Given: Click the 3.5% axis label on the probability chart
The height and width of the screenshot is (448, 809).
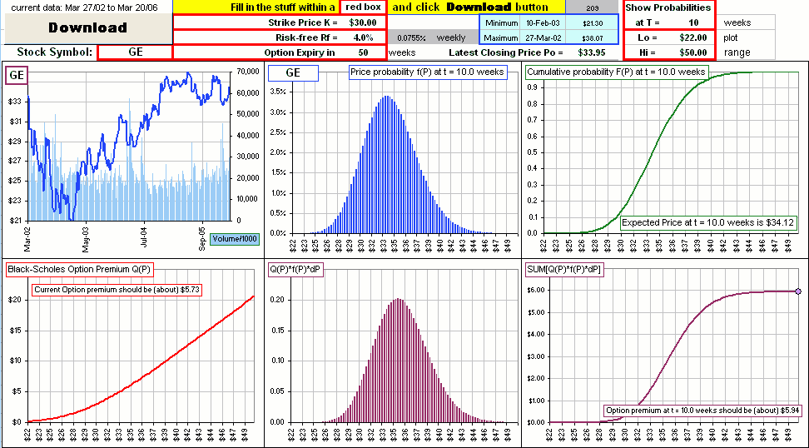Looking at the screenshot, I should pos(278,92).
